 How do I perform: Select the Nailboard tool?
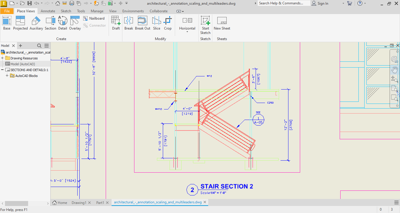click(x=94, y=18)
